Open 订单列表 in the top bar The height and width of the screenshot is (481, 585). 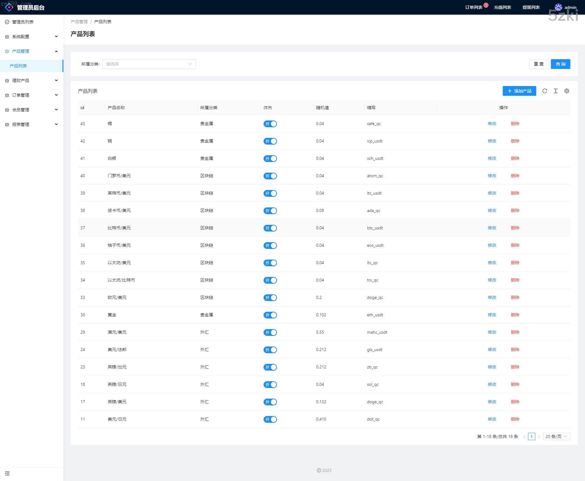pos(473,7)
